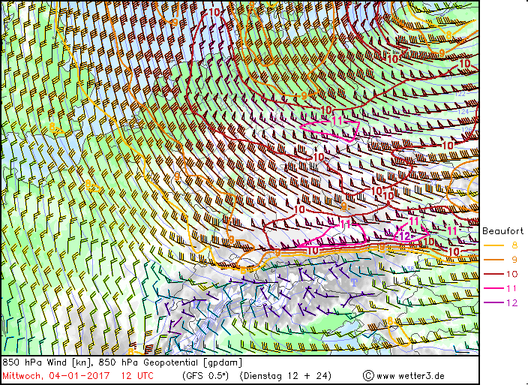Image resolution: width=528 pixels, height=385 pixels.
Task: Select the pink Beaufort 11 legend line
Action: 493,288
